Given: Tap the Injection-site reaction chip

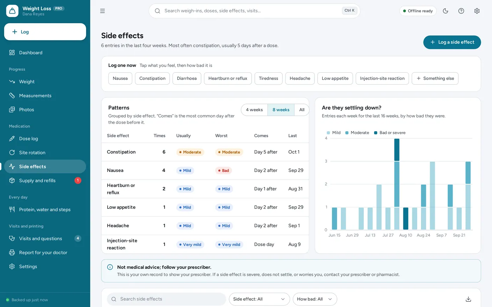Looking at the screenshot, I should click(382, 79).
